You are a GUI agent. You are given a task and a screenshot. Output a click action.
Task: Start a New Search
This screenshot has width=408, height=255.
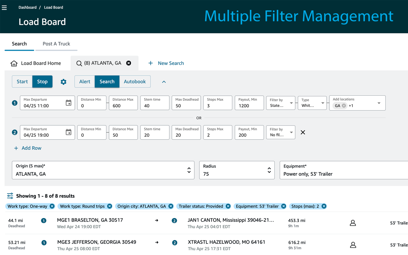tap(166, 63)
